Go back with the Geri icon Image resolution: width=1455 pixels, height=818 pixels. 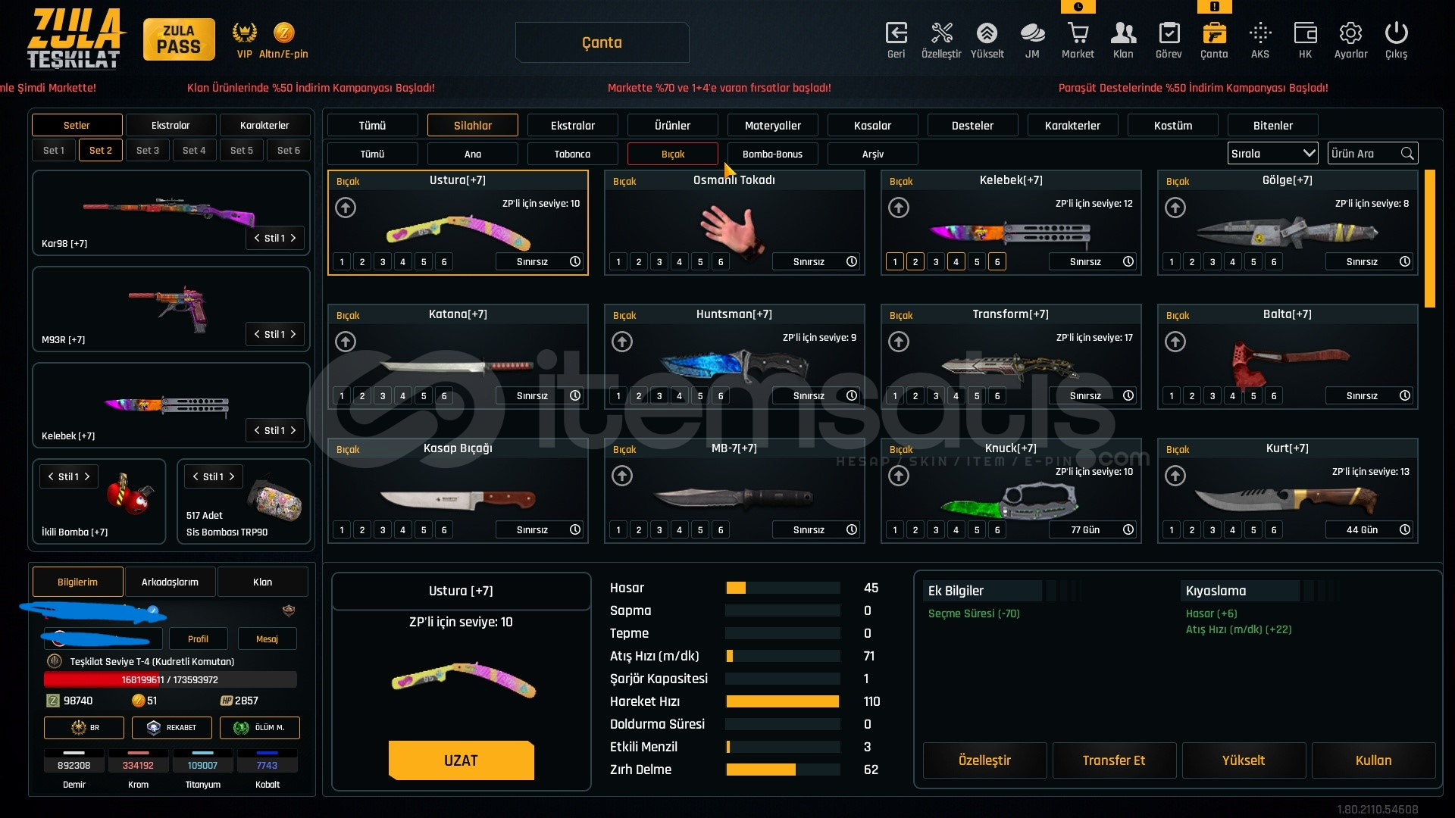tap(896, 33)
